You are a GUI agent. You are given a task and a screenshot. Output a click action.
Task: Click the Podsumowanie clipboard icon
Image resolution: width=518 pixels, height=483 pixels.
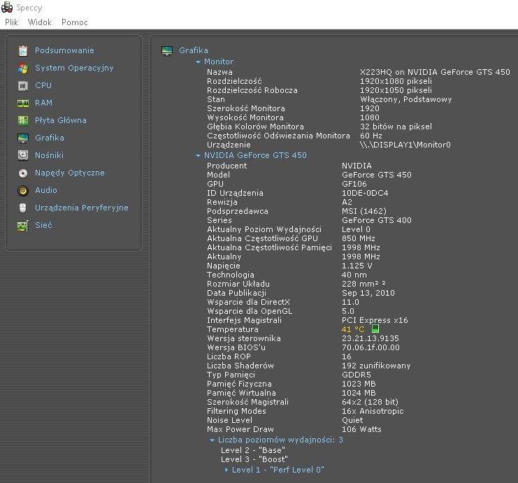point(23,50)
